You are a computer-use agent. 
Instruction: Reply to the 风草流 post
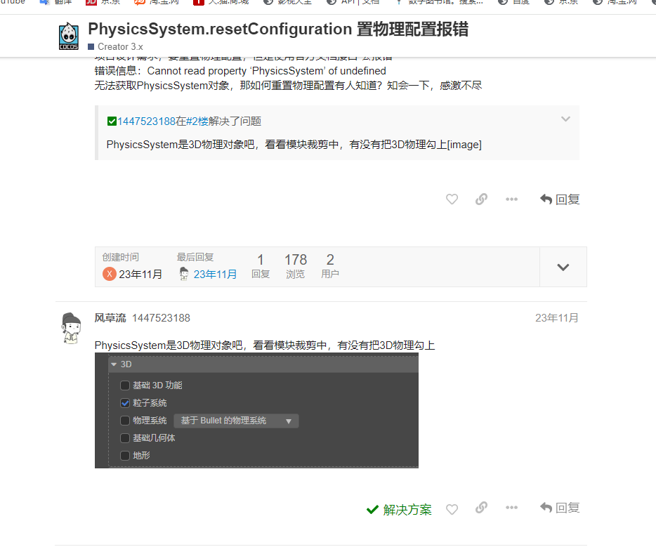(560, 508)
